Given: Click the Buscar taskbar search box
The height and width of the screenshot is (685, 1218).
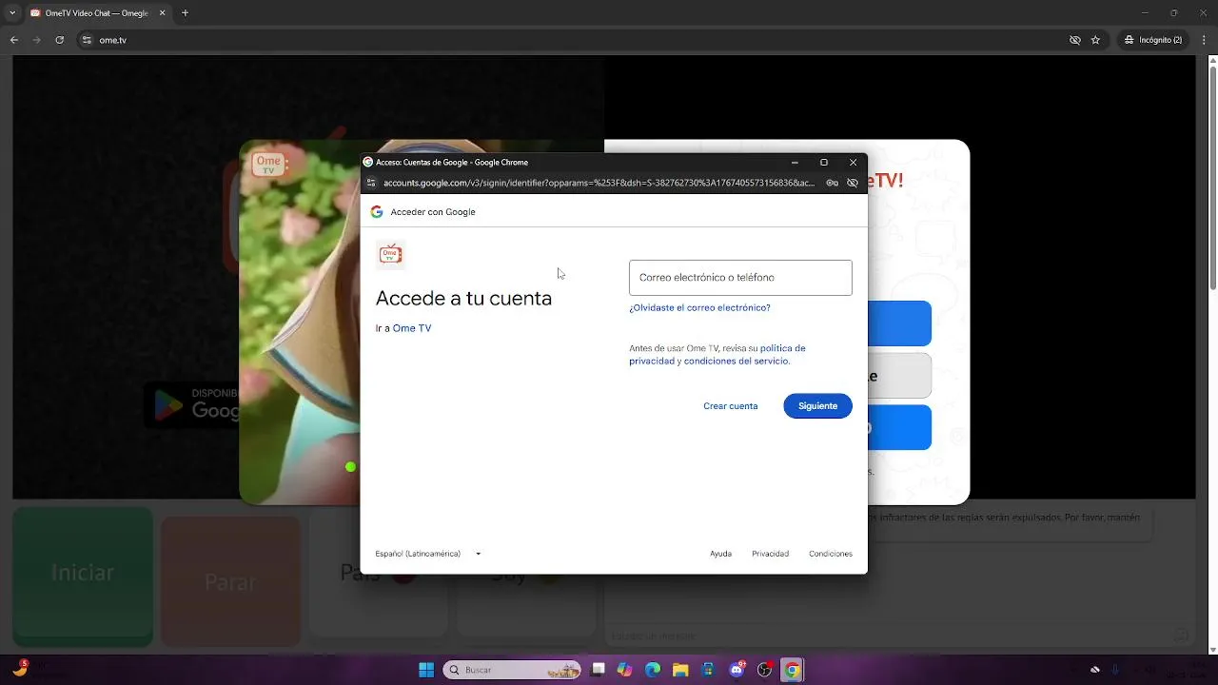Looking at the screenshot, I should [512, 670].
